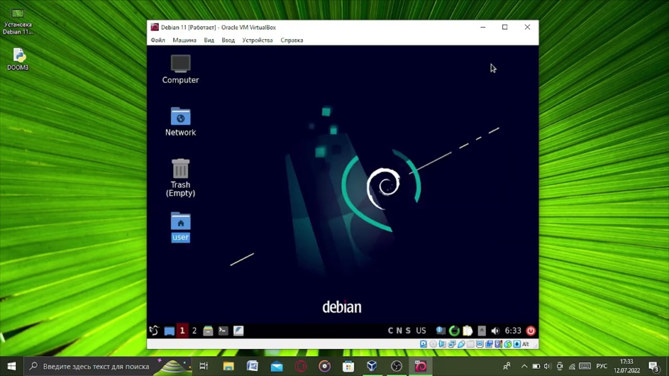Click the show desktop icon in Debian panel
This screenshot has width=669, height=376.
click(x=169, y=331)
